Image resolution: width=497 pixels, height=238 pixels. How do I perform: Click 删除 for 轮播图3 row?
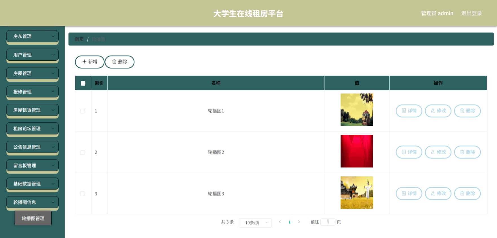[x=467, y=194]
